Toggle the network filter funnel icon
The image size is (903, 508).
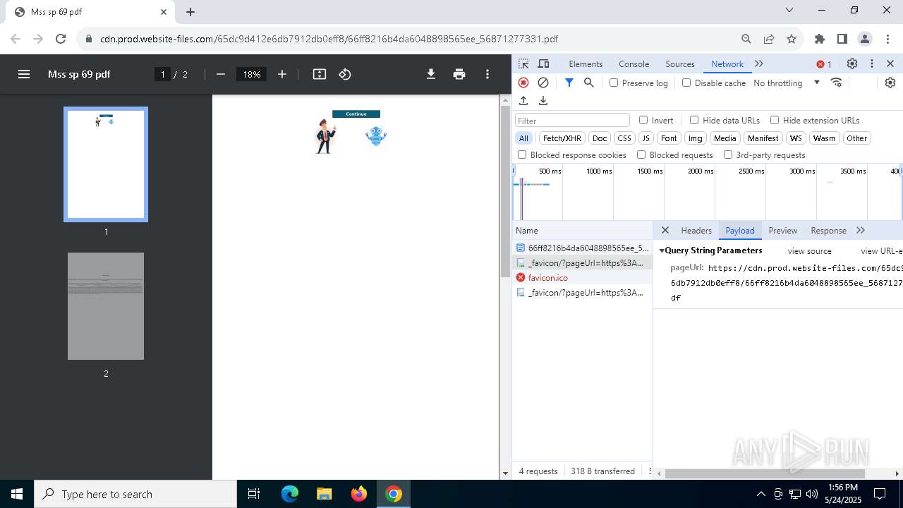tap(569, 83)
